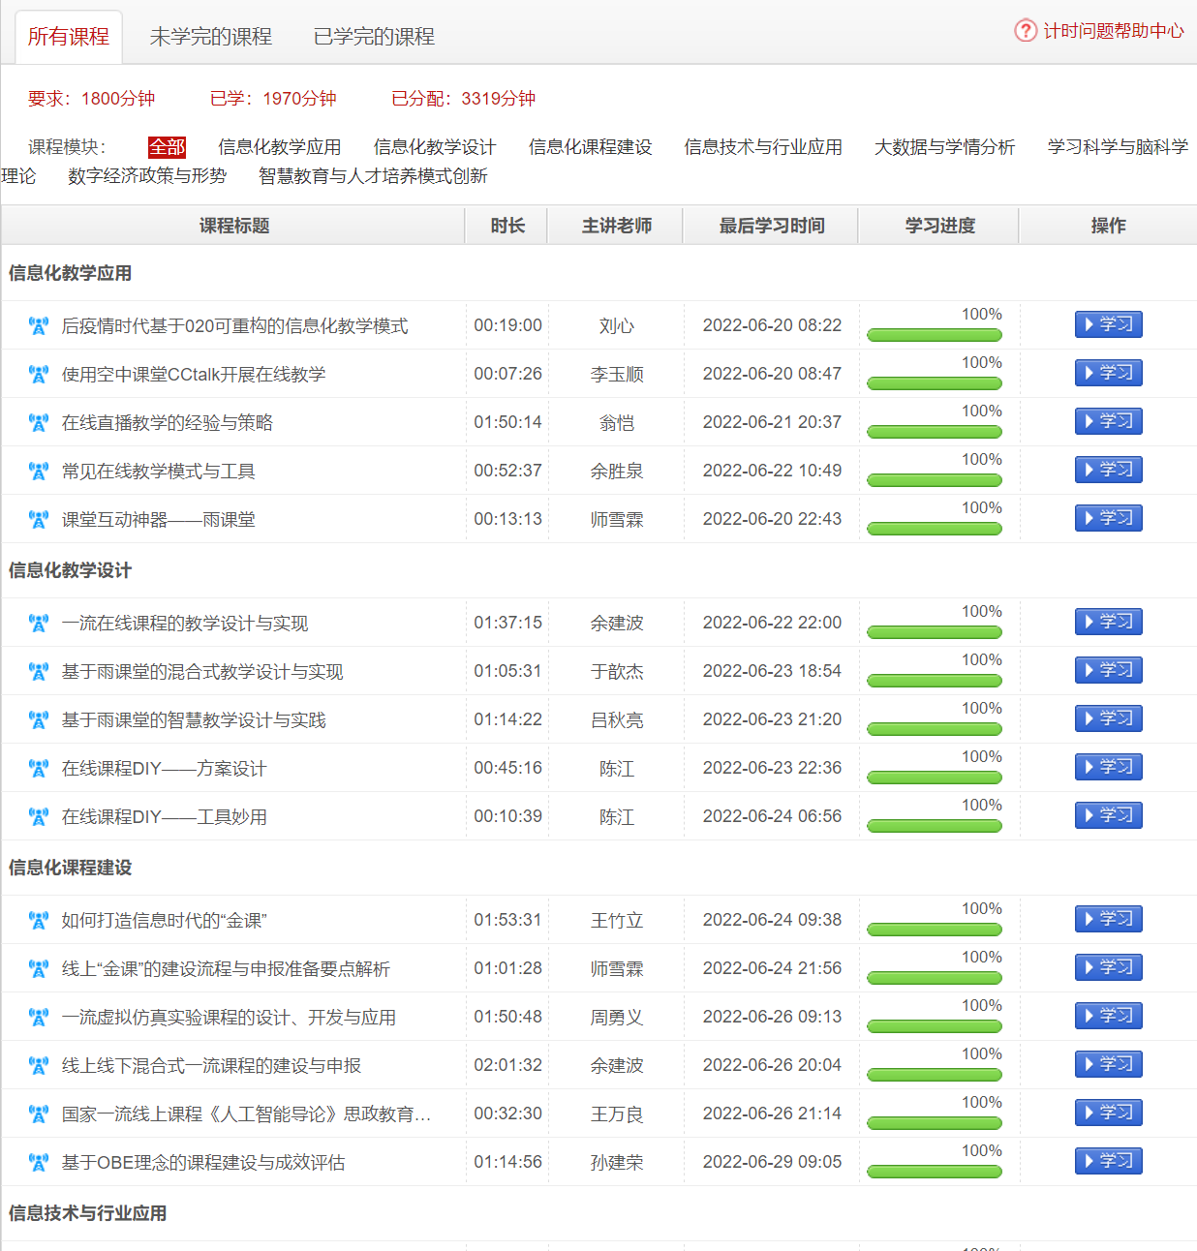Click the help center question mark icon

click(1025, 31)
